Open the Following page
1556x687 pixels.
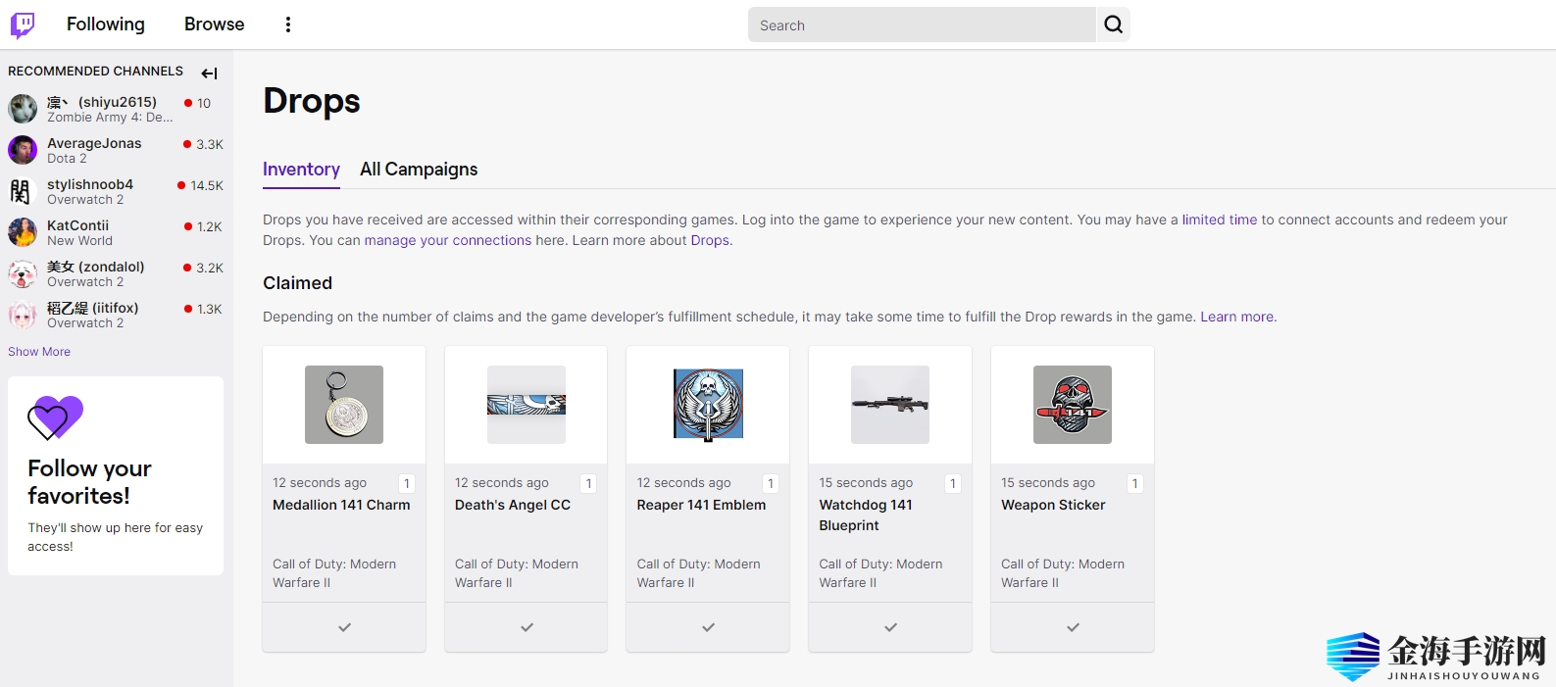pos(106,25)
